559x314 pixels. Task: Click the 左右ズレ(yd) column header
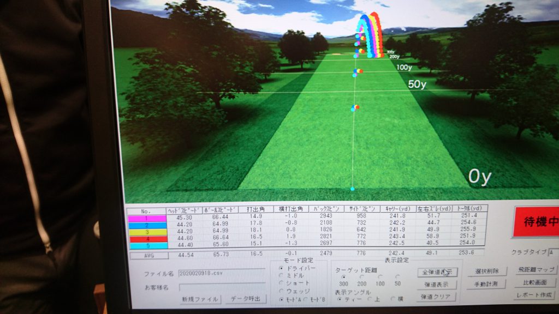pos(434,209)
